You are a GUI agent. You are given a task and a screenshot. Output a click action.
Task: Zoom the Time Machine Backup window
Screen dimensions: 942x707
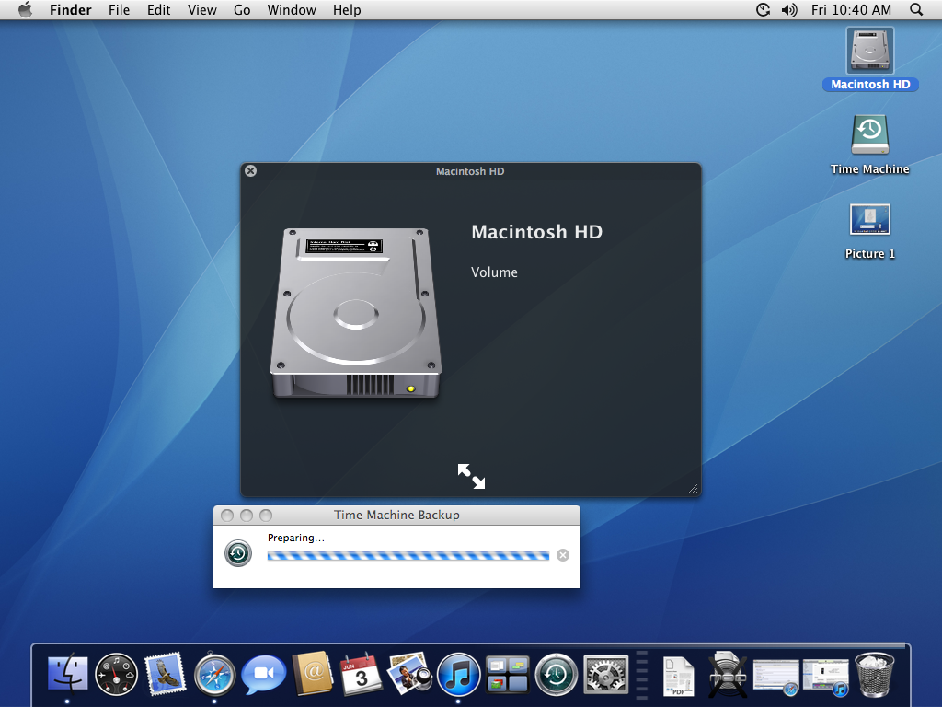pos(266,516)
